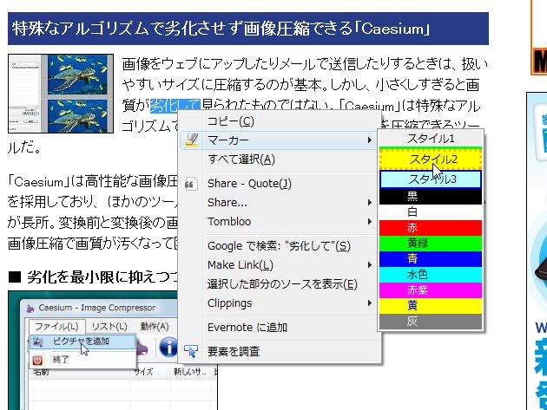The width and height of the screenshot is (547, 410).
Task: Open the Share... menu entry
Action: [x=279, y=202]
